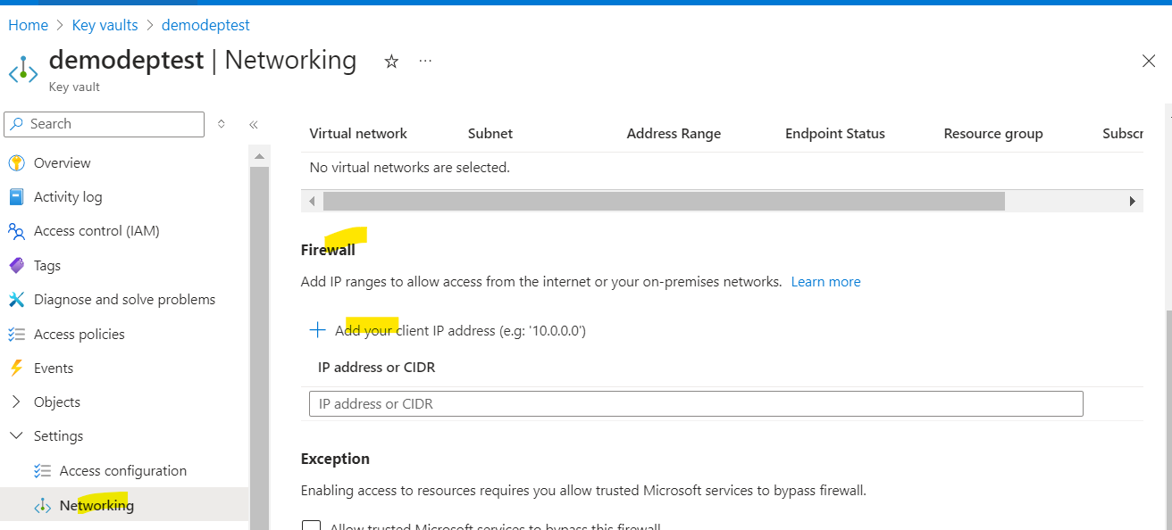Click the Subnet column header
1172x530 pixels.
click(490, 134)
